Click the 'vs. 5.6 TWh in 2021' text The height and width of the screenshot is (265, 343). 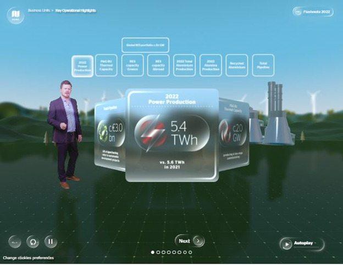click(x=172, y=165)
